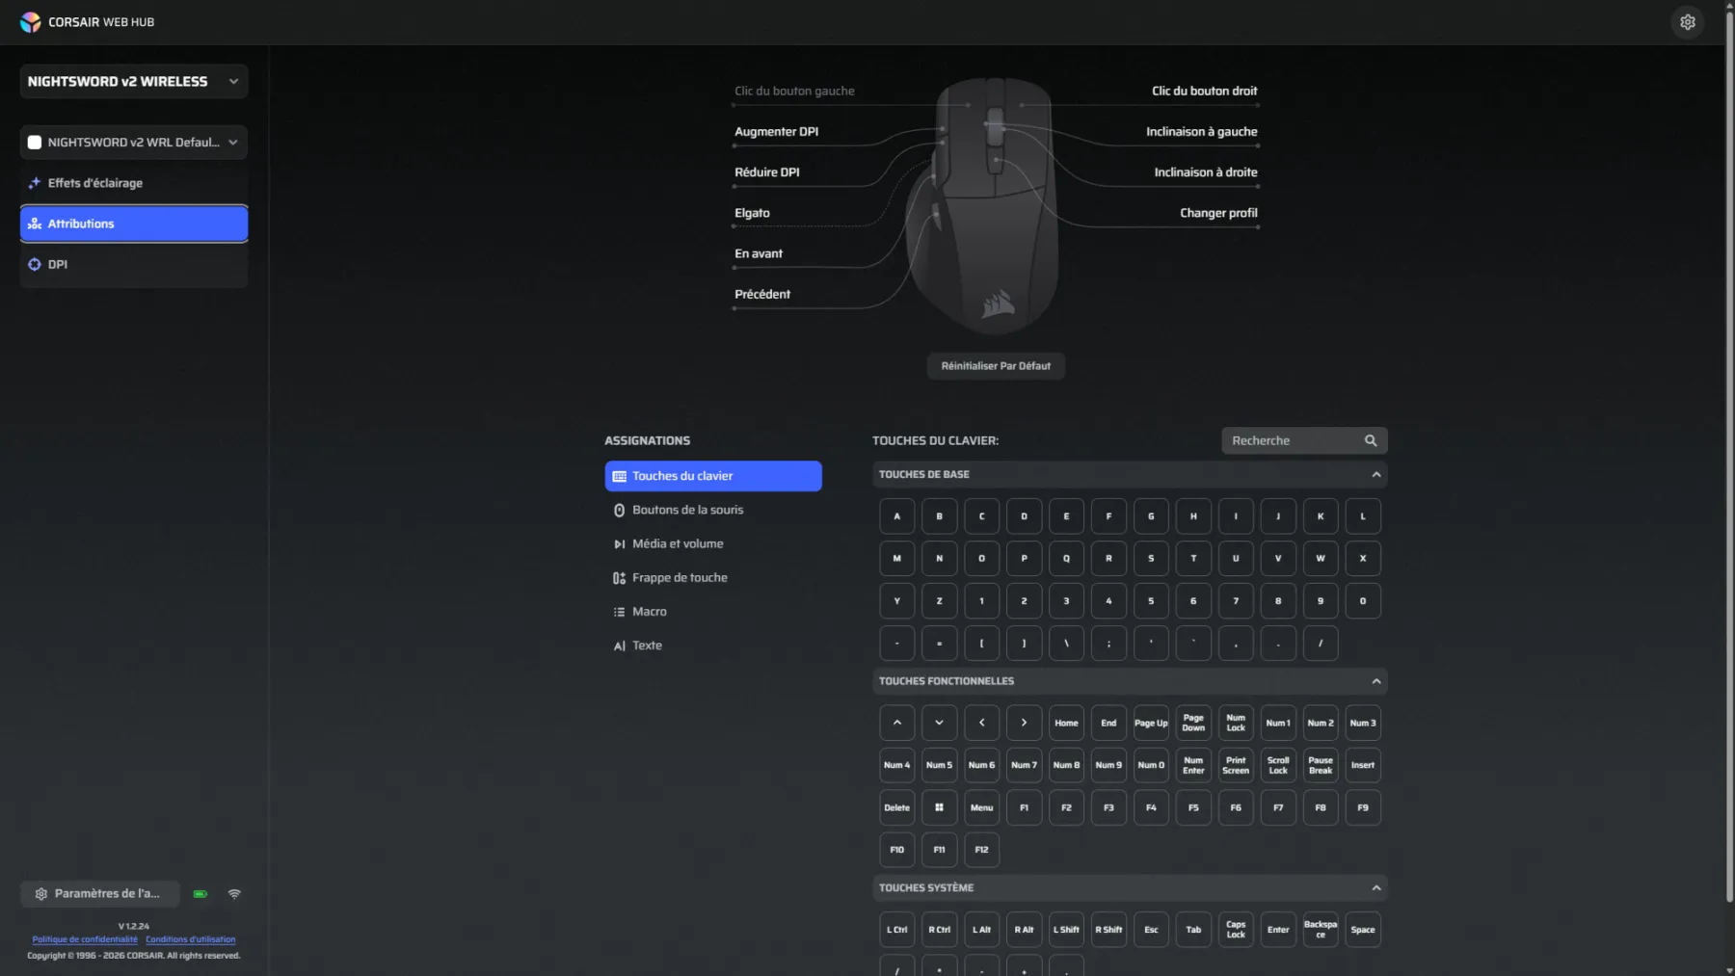Select the left arrow key

pyautogui.click(x=981, y=723)
